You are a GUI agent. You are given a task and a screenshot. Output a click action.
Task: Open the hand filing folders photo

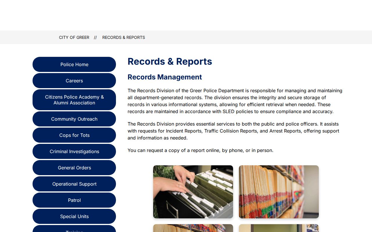click(193, 192)
